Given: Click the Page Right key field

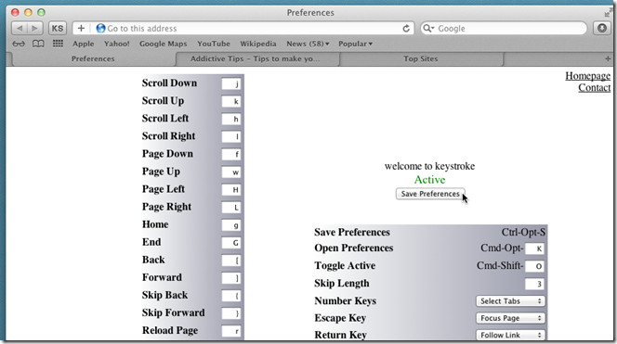Looking at the screenshot, I should point(231,208).
